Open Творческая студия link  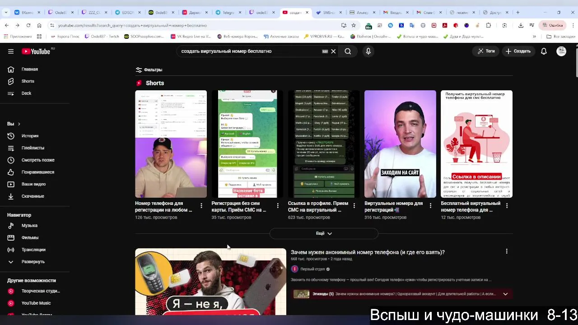(x=35, y=291)
